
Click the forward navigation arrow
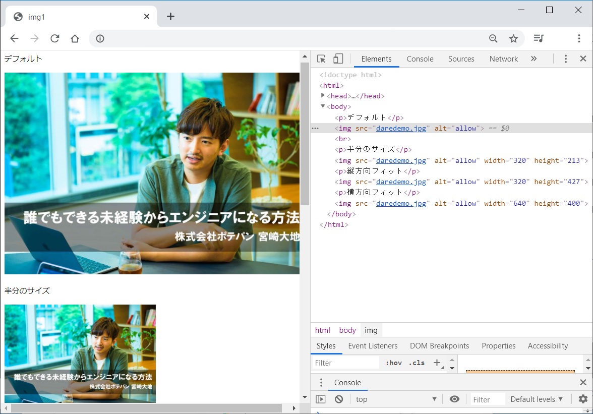pos(34,38)
